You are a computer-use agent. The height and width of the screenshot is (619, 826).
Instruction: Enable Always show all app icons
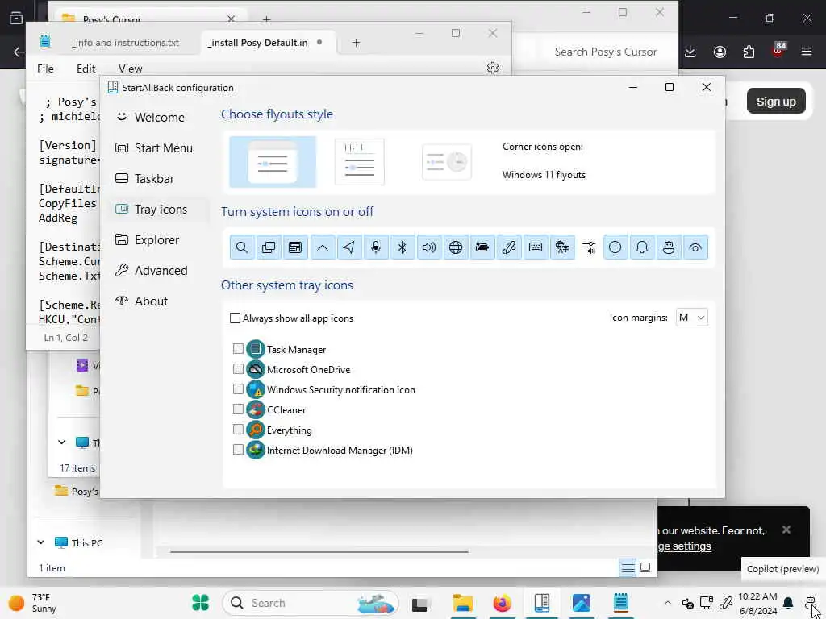pos(292,318)
